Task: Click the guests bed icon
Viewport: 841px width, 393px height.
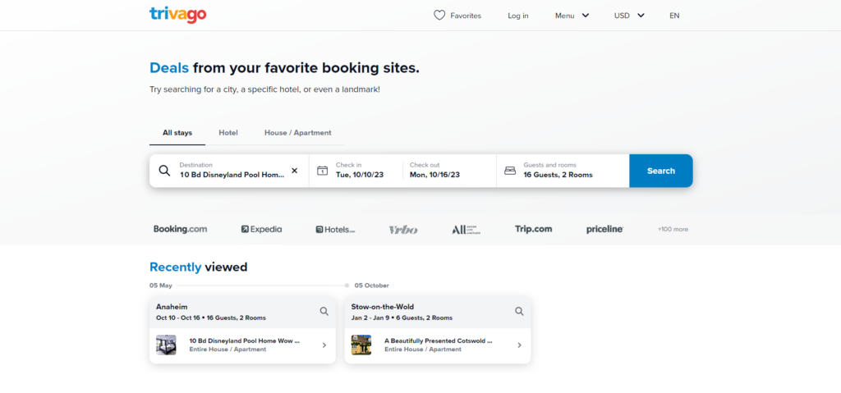Action: tap(510, 171)
